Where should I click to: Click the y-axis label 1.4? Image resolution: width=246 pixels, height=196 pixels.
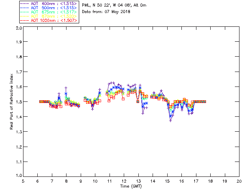click(x=19, y=117)
